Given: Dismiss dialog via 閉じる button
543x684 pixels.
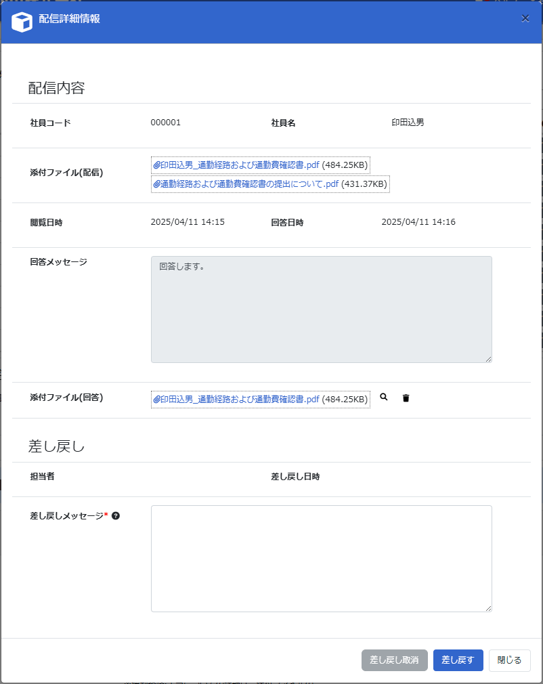Looking at the screenshot, I should coord(509,660).
